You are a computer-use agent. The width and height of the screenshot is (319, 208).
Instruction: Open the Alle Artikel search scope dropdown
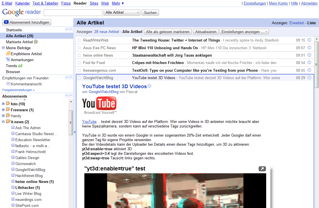coord(122,13)
